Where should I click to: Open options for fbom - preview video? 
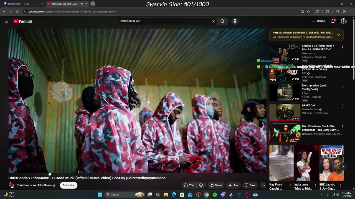click(342, 86)
